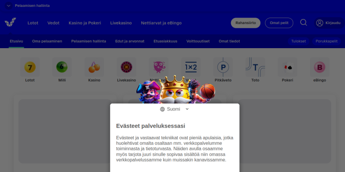Open the Livekasino roulette icon
345x172 pixels.
point(126,67)
